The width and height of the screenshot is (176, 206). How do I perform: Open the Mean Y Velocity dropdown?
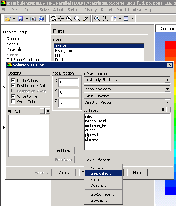[x=127, y=89]
